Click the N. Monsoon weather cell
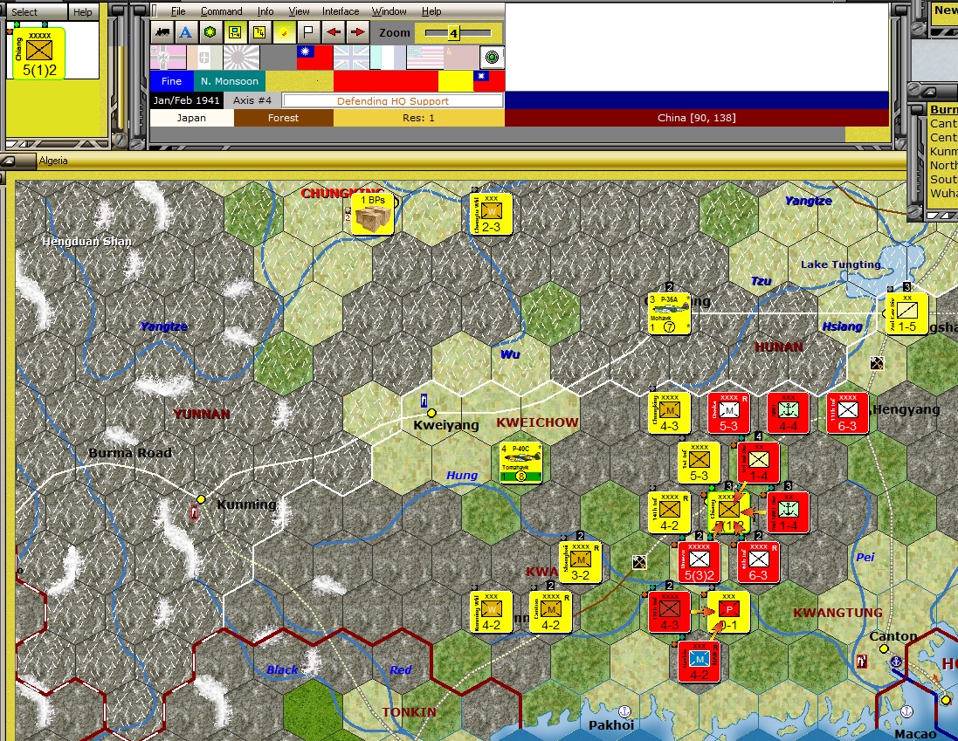This screenshot has width=958, height=741. [x=230, y=81]
